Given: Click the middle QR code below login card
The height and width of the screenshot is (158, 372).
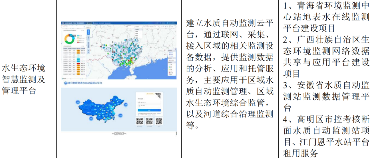Looking at the screenshot, I should [x=149, y=121].
